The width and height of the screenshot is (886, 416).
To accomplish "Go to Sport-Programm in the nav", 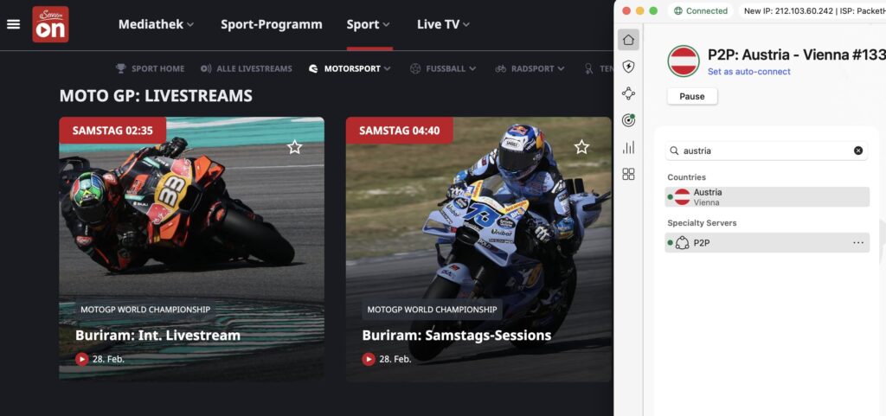I will tap(271, 24).
